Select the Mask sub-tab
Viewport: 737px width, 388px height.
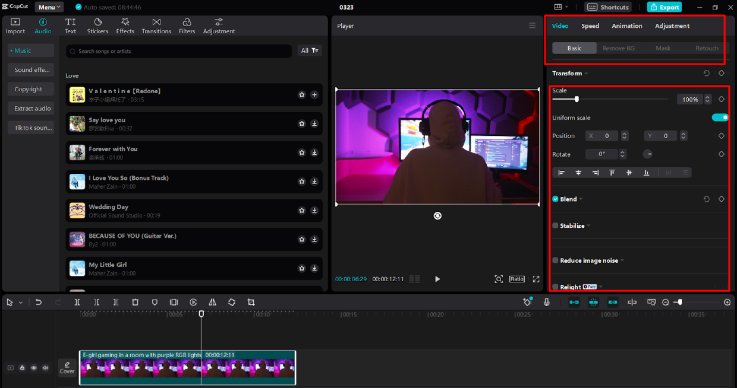click(x=663, y=48)
